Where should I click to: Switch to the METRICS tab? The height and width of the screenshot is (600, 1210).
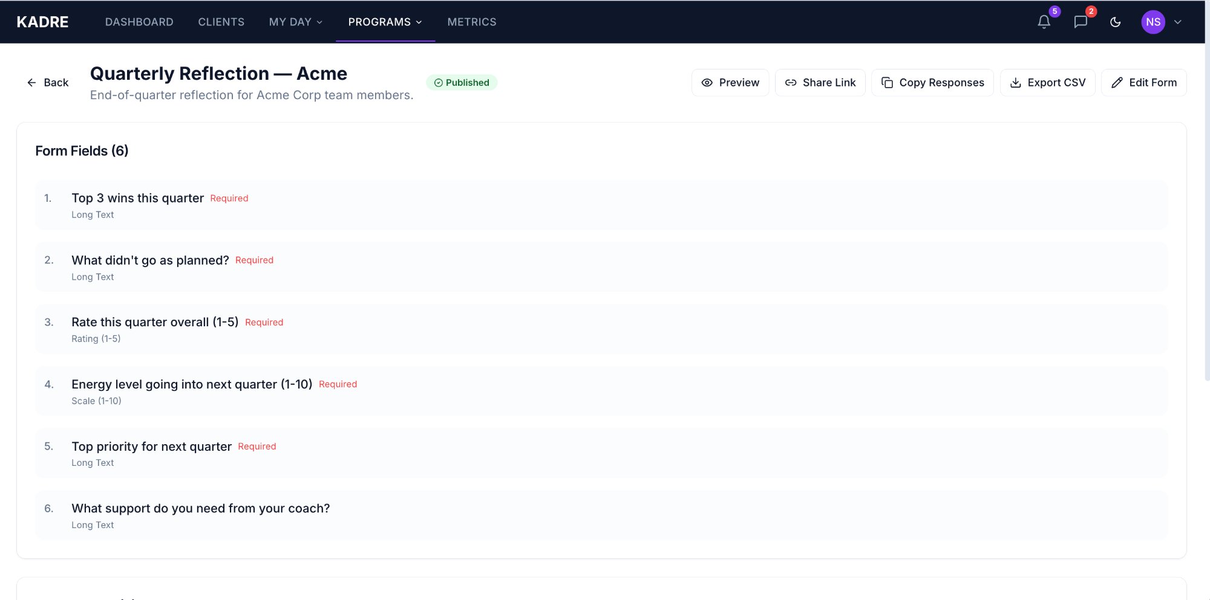tap(471, 22)
